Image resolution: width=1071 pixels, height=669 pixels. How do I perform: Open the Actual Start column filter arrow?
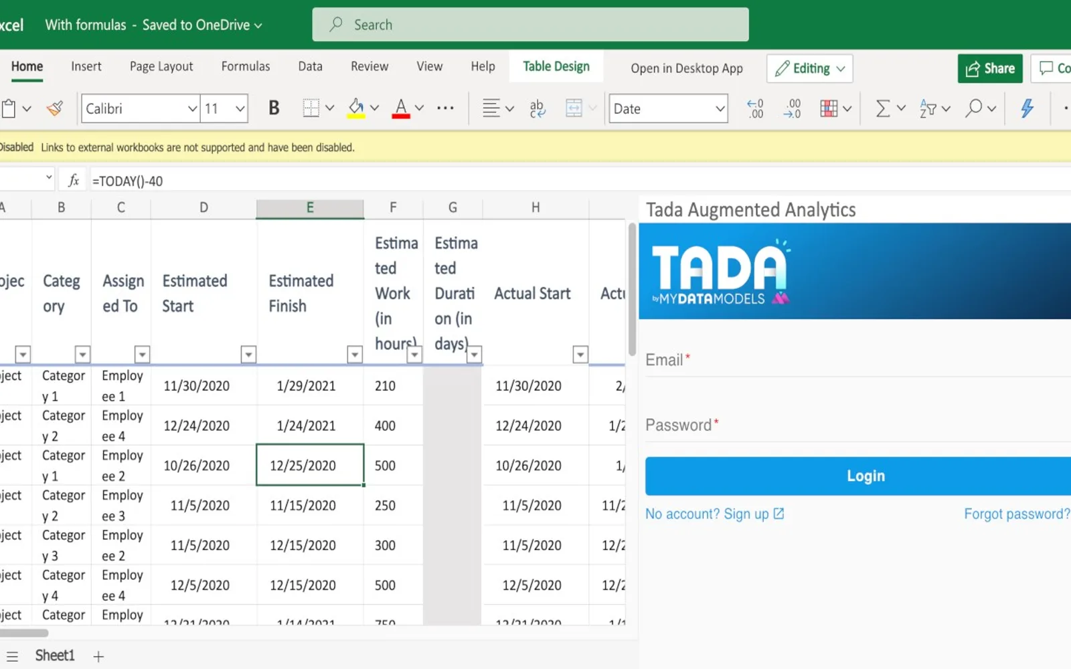580,354
